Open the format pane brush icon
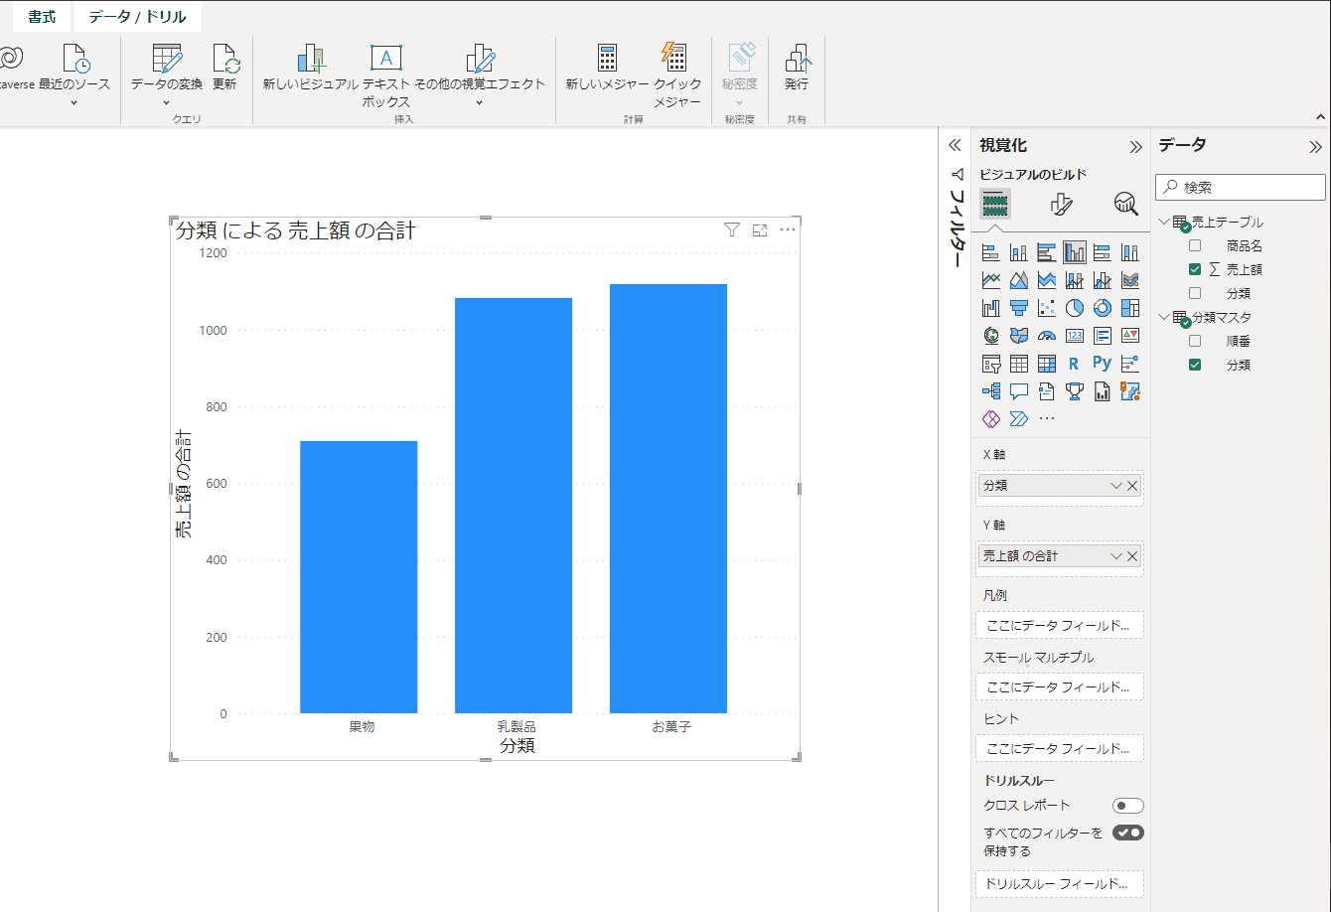1331x912 pixels. coord(1061,204)
